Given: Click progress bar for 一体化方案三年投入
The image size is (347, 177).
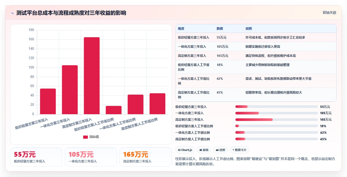Looking at the screenshot, I should pyautogui.click(x=277, y=113).
